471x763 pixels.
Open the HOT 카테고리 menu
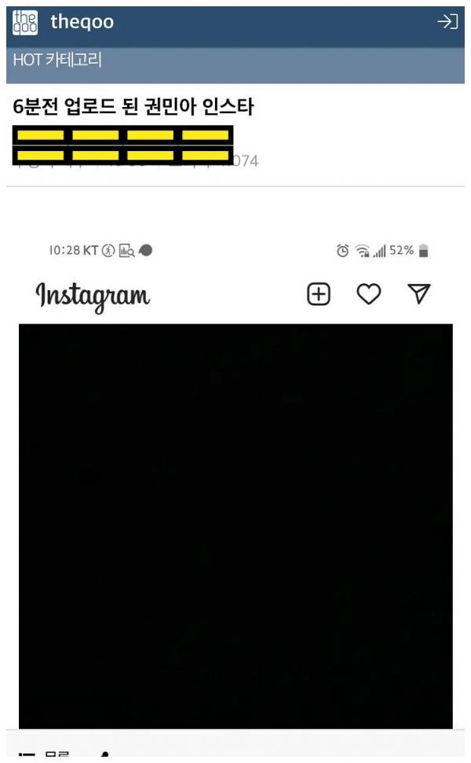click(x=57, y=60)
